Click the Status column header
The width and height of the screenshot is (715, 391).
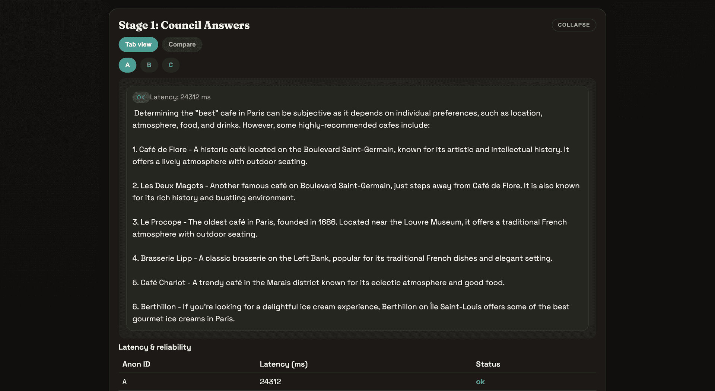click(x=488, y=364)
